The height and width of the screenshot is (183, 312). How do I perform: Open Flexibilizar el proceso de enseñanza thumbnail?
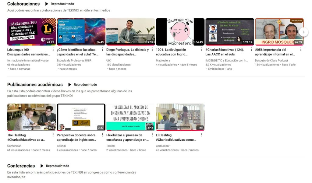click(x=130, y=117)
